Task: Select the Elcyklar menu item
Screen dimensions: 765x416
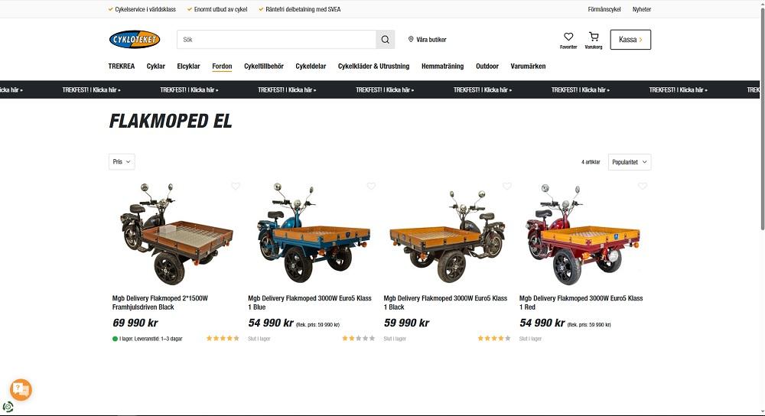Action: coord(188,67)
